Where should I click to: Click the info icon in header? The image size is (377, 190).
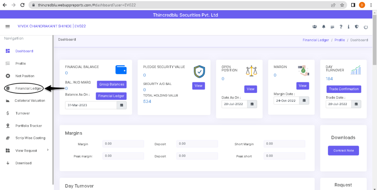click(348, 26)
